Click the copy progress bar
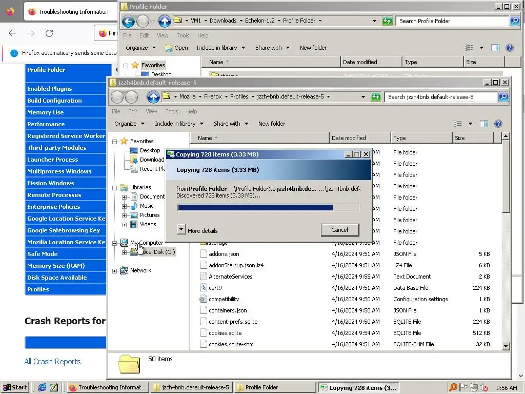 coord(268,208)
